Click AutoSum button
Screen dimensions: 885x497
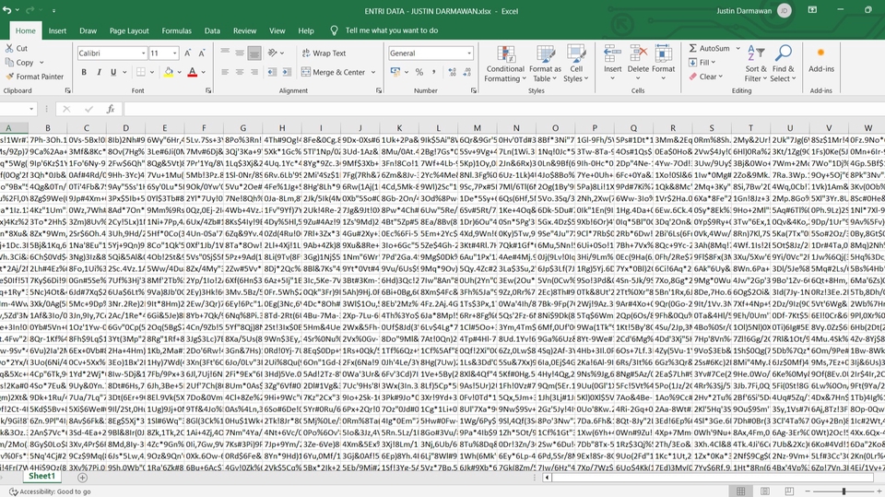(710, 49)
